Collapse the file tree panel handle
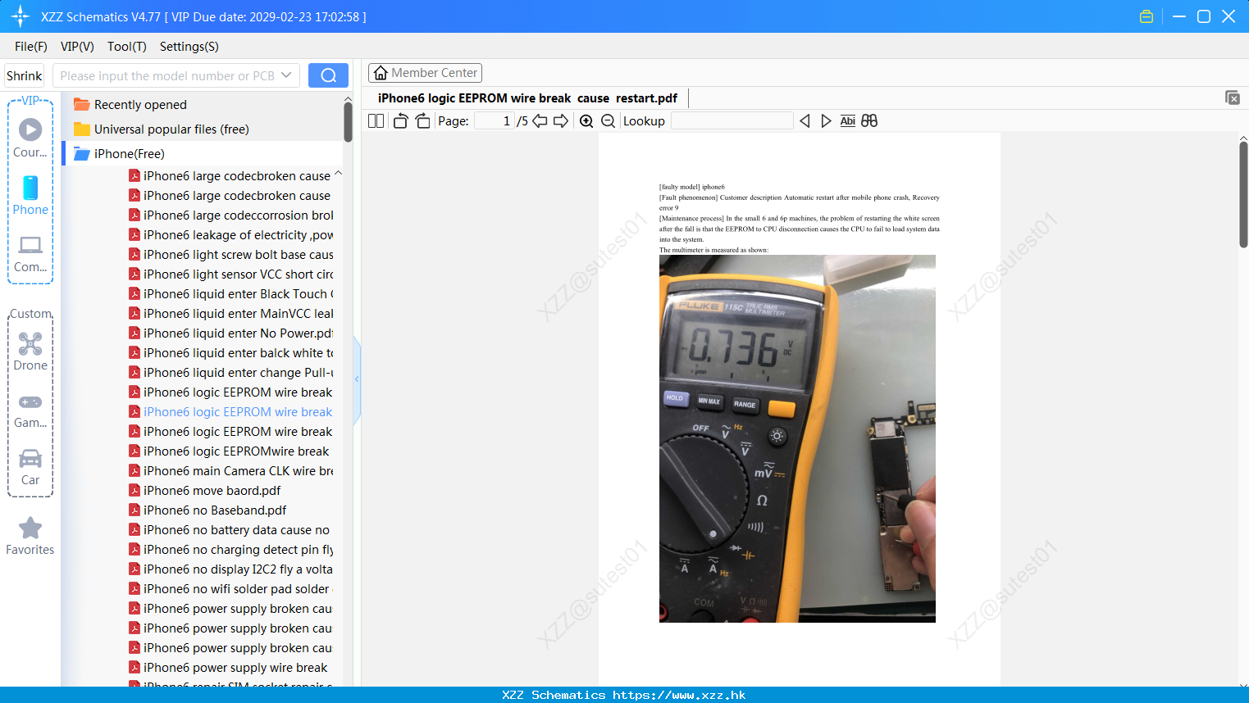 357,379
